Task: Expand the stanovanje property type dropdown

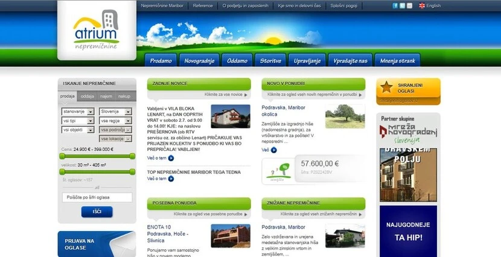Action: tap(91, 112)
